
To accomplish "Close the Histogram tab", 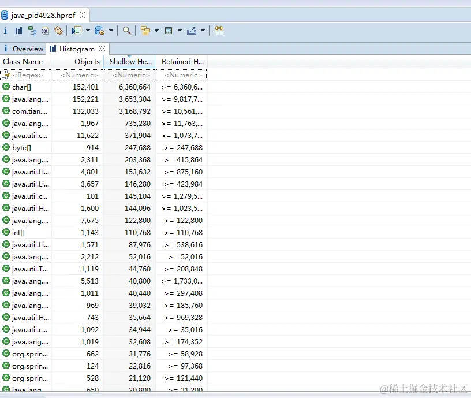I will (102, 49).
